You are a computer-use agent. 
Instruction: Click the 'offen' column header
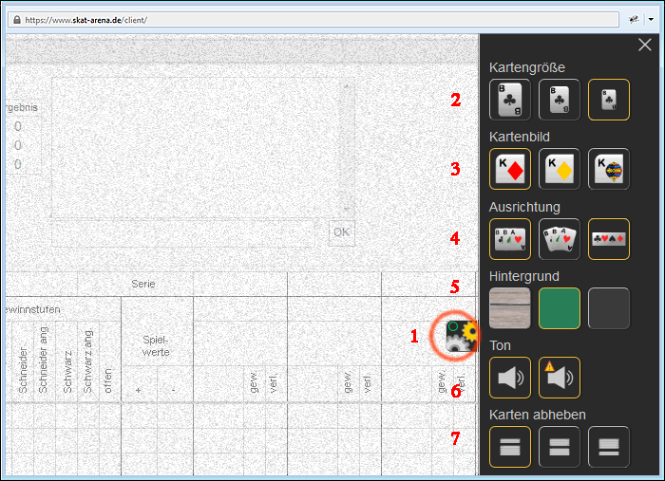tap(107, 380)
